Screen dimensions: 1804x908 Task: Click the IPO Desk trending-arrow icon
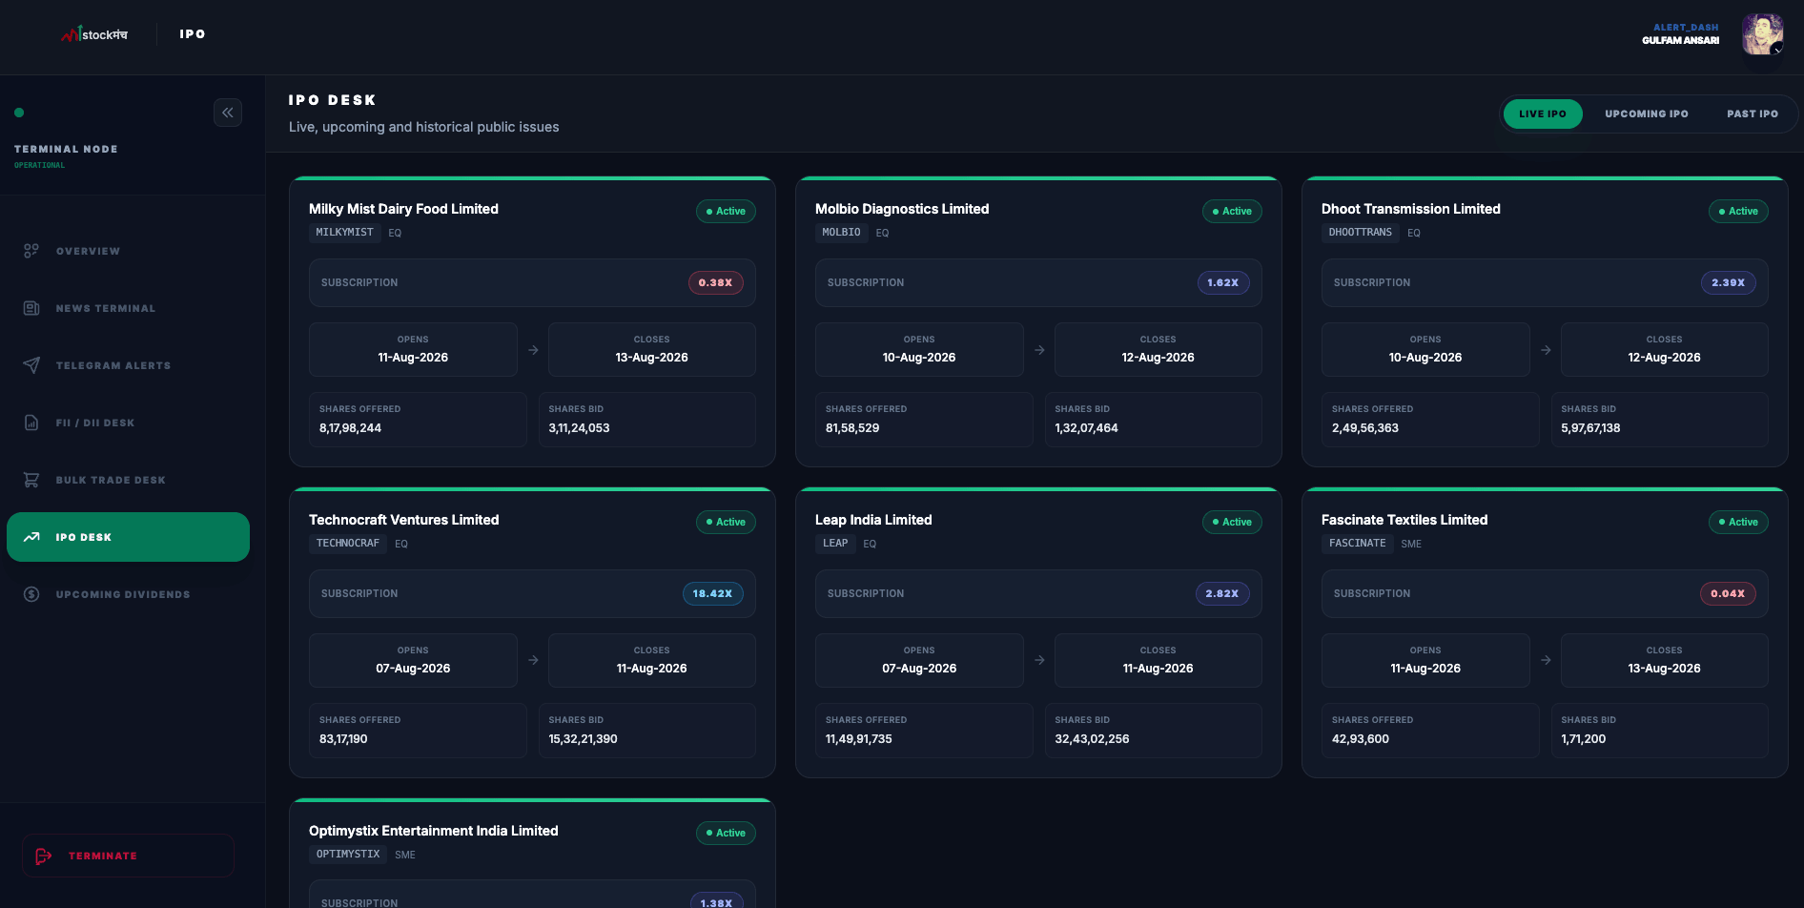click(x=31, y=537)
